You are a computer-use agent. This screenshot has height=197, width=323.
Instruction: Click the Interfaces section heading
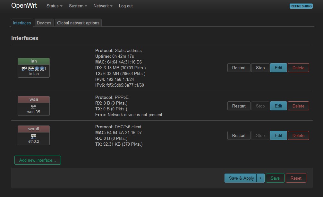pos(25,38)
